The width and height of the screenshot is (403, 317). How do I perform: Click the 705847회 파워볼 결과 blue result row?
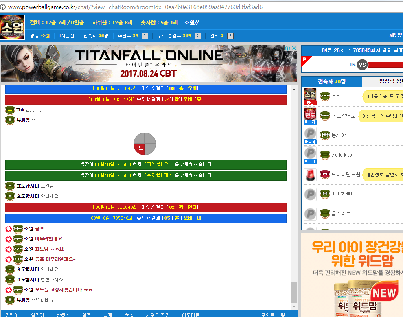146,89
